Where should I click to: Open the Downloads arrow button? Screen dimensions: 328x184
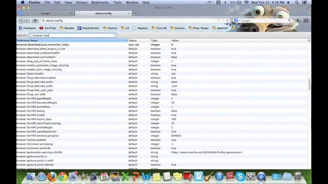(298, 20)
